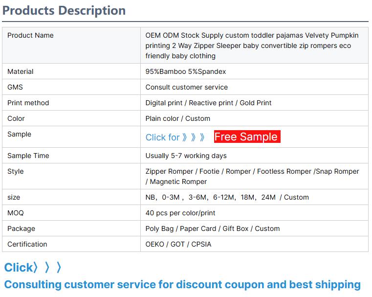This screenshot has height=297, width=372.
Task: Click the 95%Bamboo 5%Spandex material value
Action: [x=186, y=71]
